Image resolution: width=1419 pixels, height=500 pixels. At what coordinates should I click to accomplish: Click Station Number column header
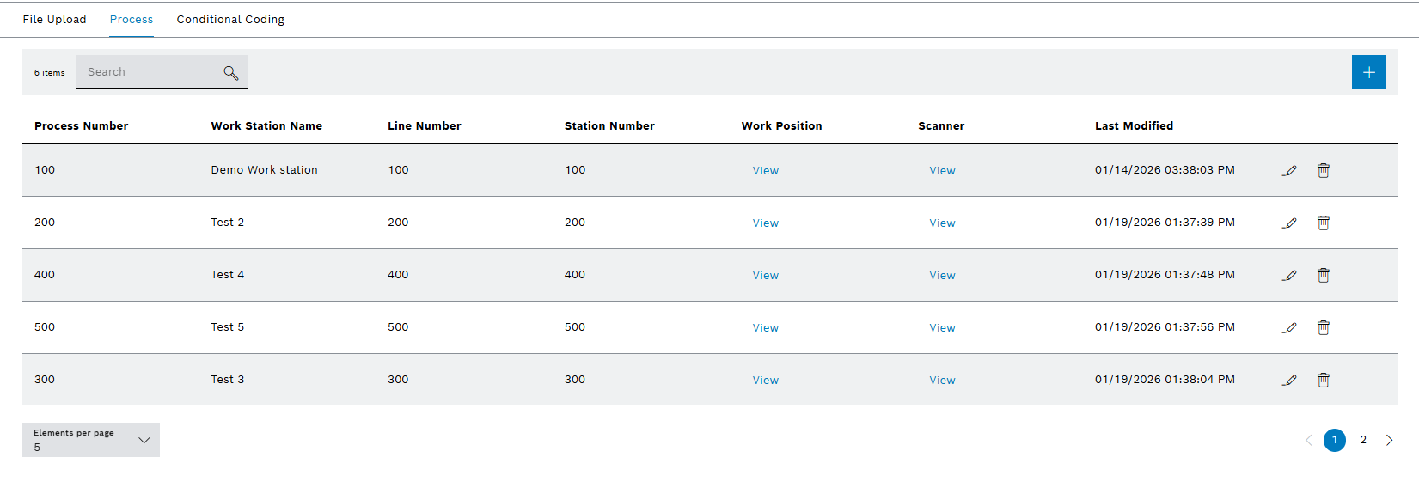[609, 126]
